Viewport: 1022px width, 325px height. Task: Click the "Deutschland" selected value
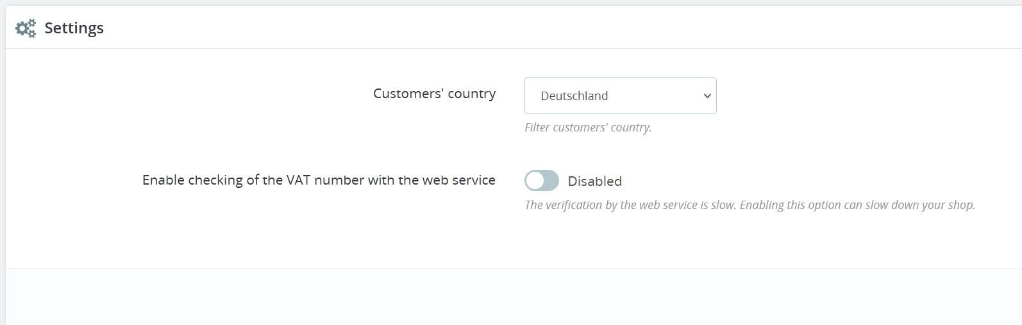(x=574, y=96)
